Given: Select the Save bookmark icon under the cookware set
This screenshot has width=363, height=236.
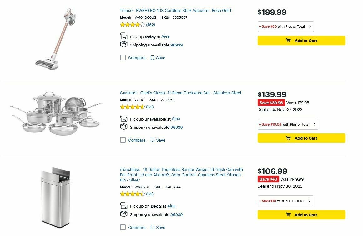Looking at the screenshot, I should (153, 140).
